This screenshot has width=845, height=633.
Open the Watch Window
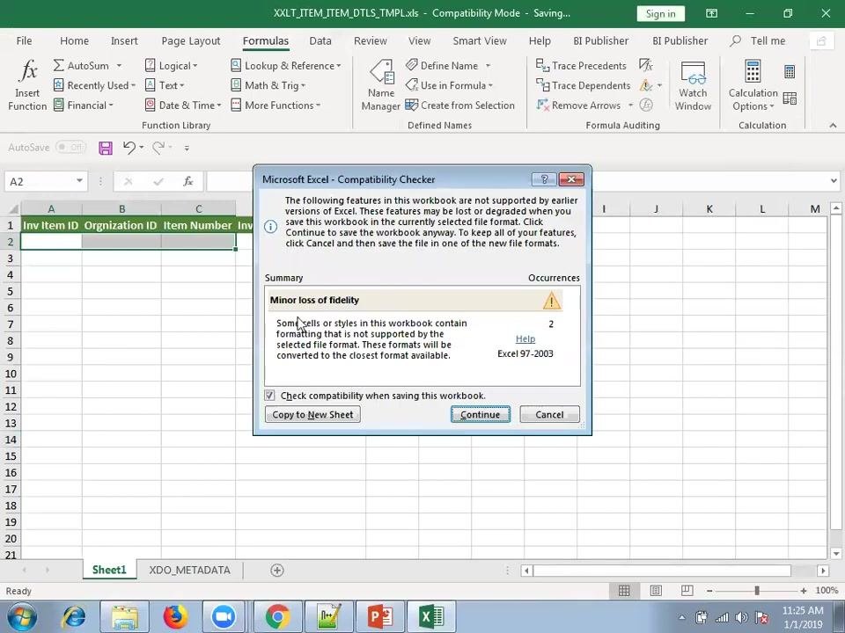tap(693, 86)
